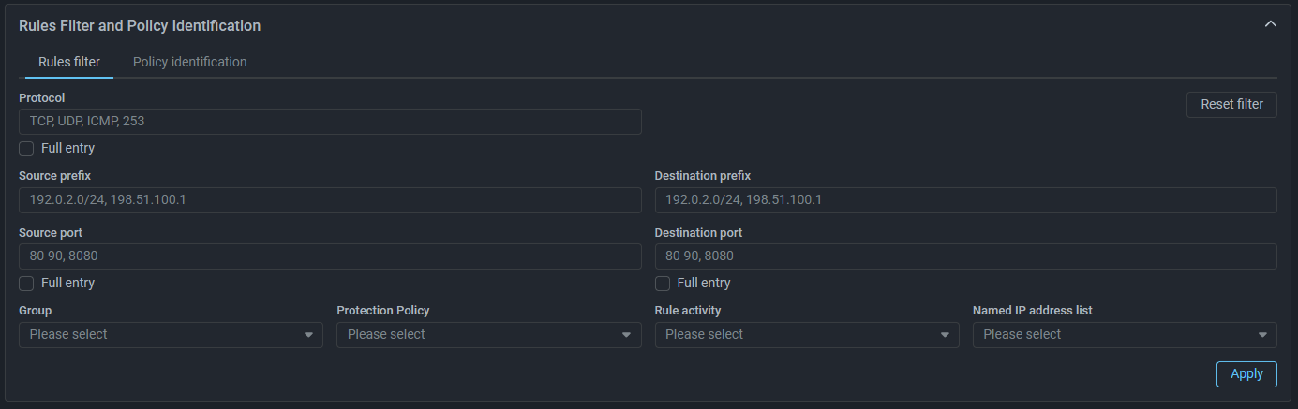Switch to the Rules filter tab
This screenshot has height=409, width=1298.
69,62
